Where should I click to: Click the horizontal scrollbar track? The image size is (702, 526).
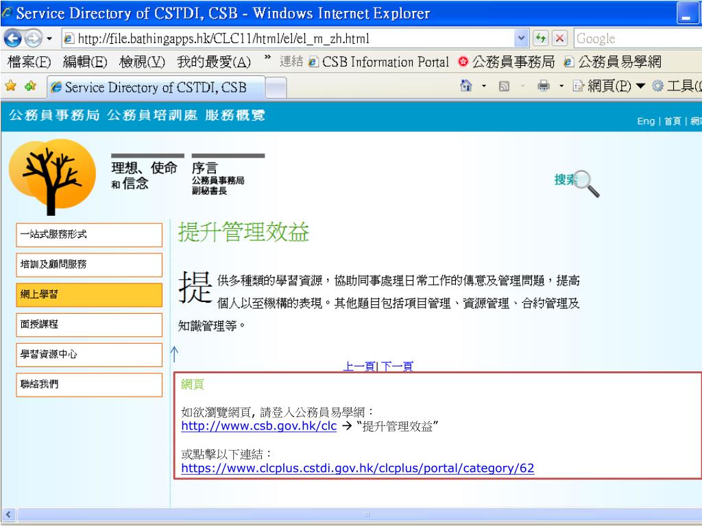[359, 514]
